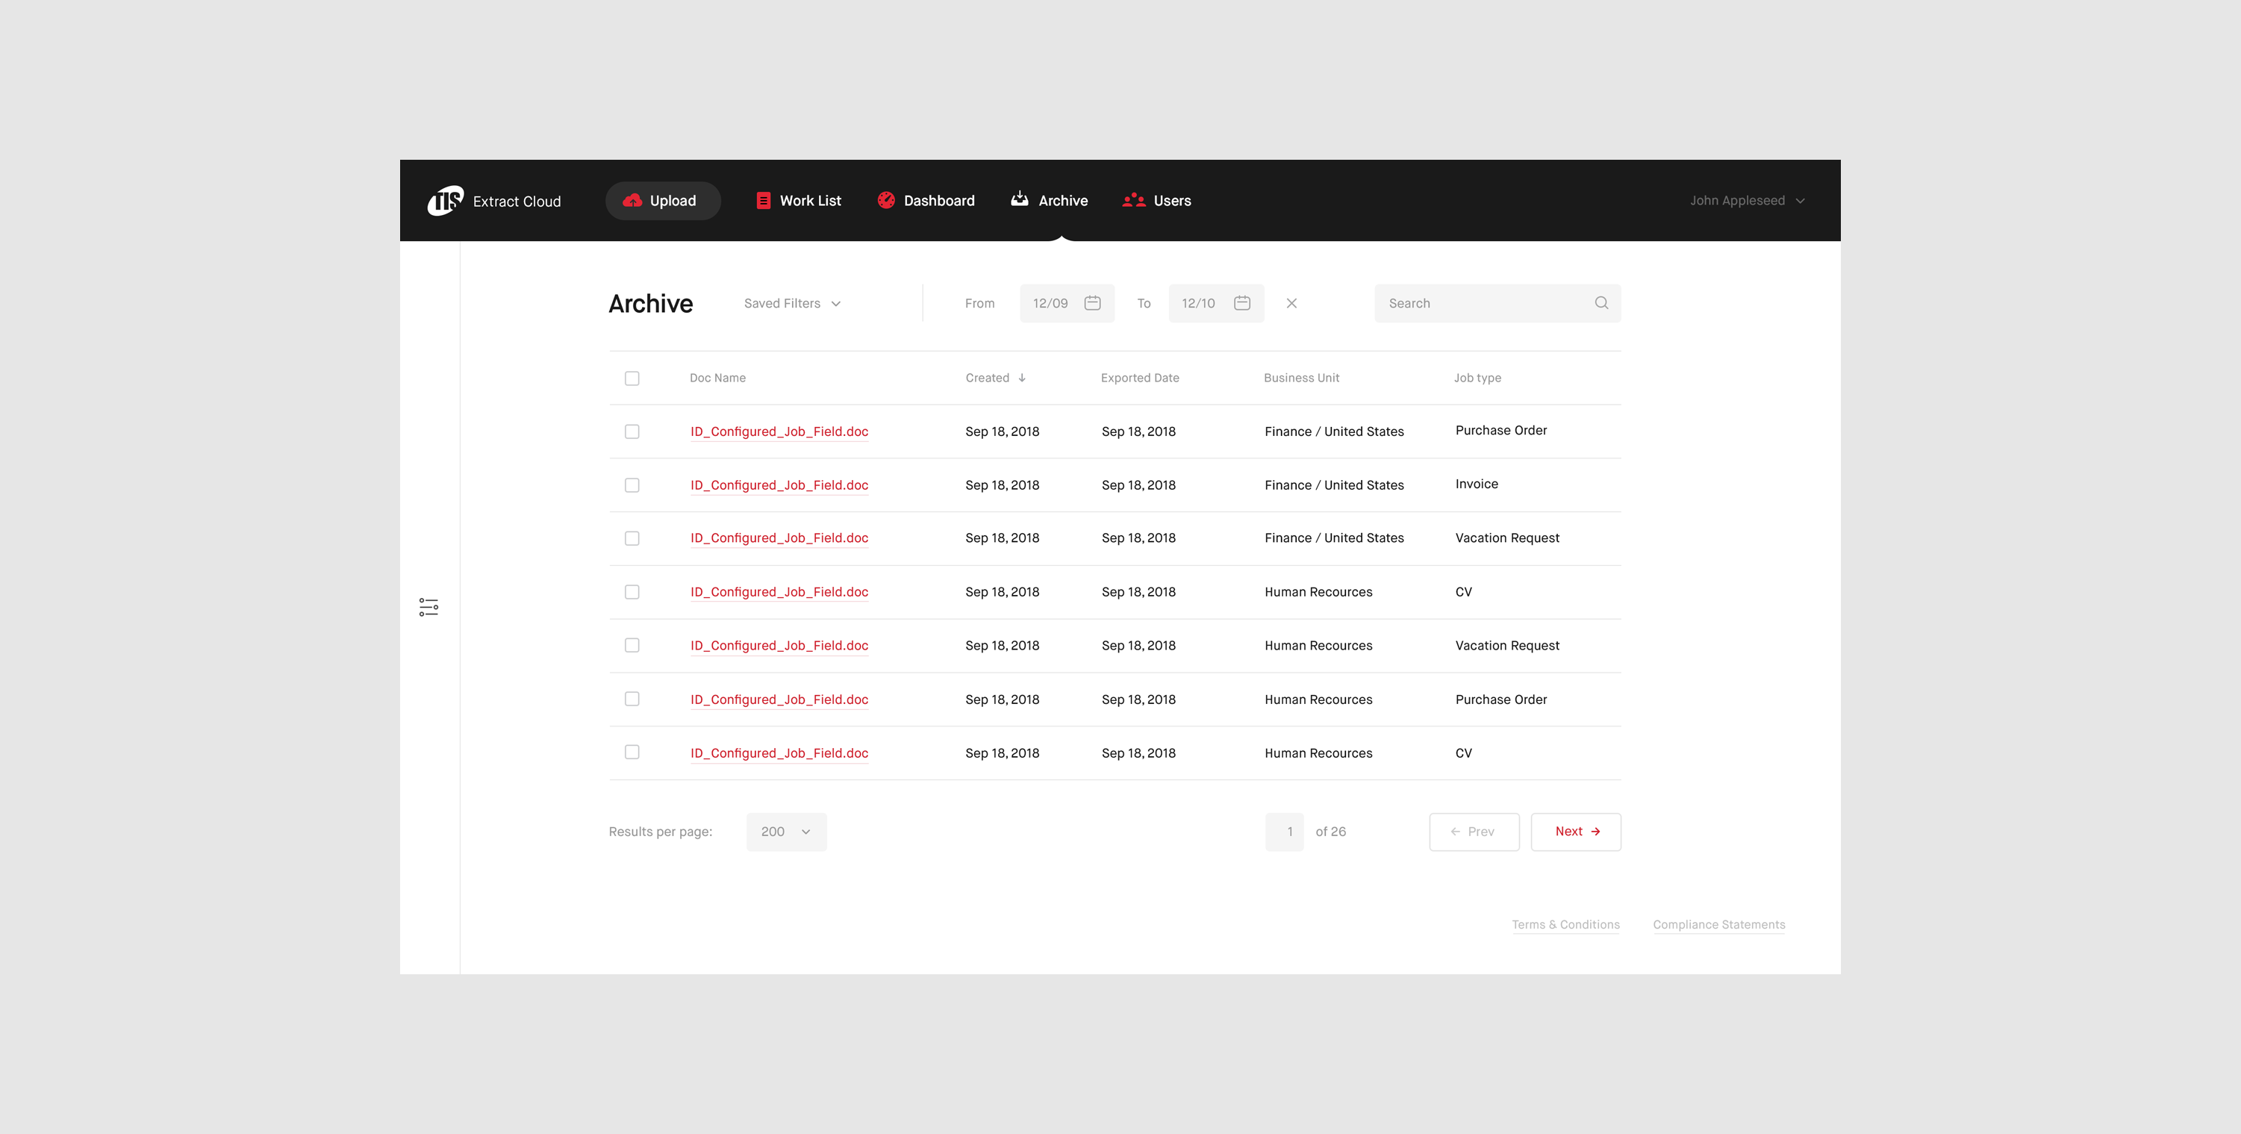Check the select-all checkbox in header
Image resolution: width=2241 pixels, height=1134 pixels.
(x=632, y=378)
